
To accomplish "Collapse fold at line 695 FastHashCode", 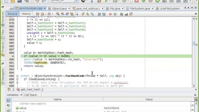I will coord(17,76).
